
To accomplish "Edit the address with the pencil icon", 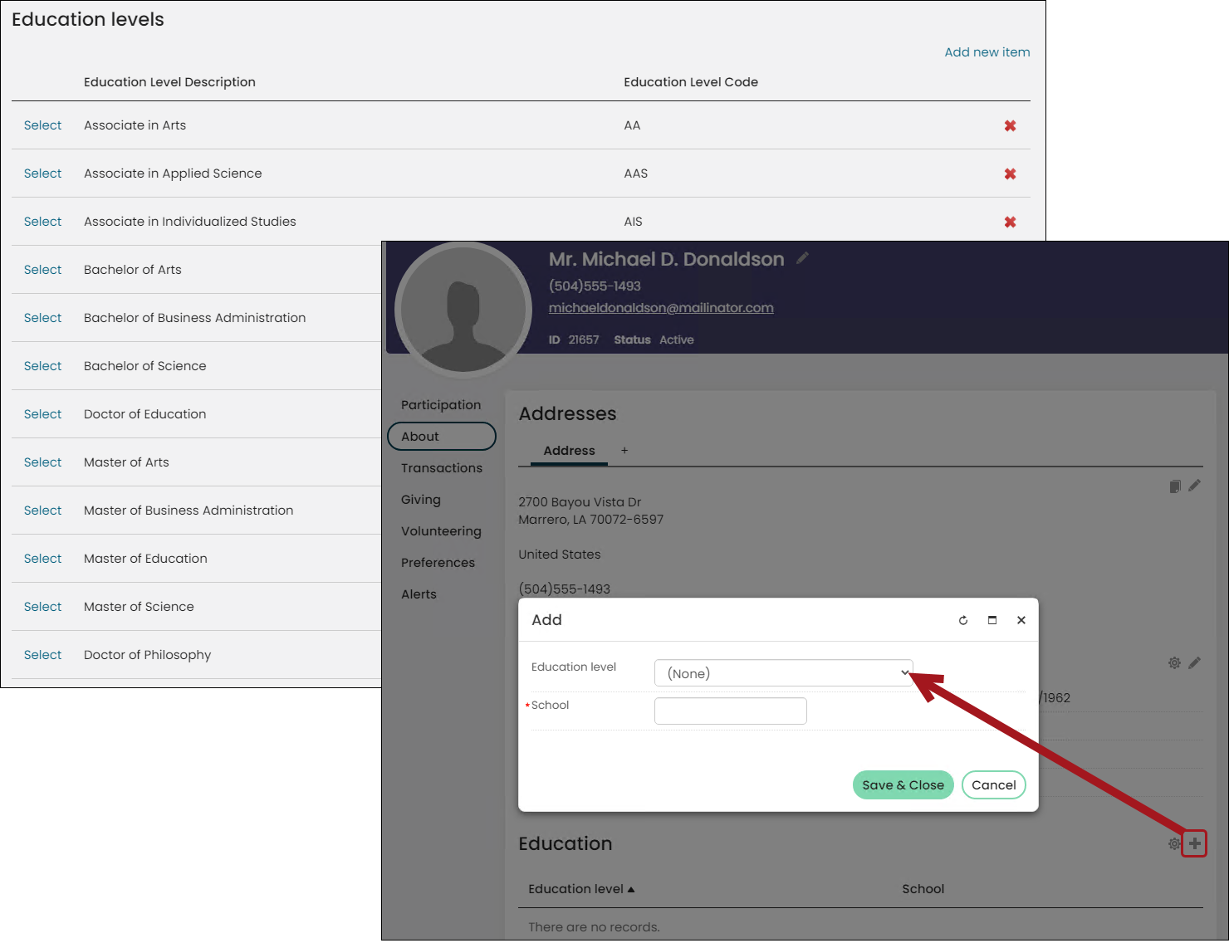I will point(1194,486).
